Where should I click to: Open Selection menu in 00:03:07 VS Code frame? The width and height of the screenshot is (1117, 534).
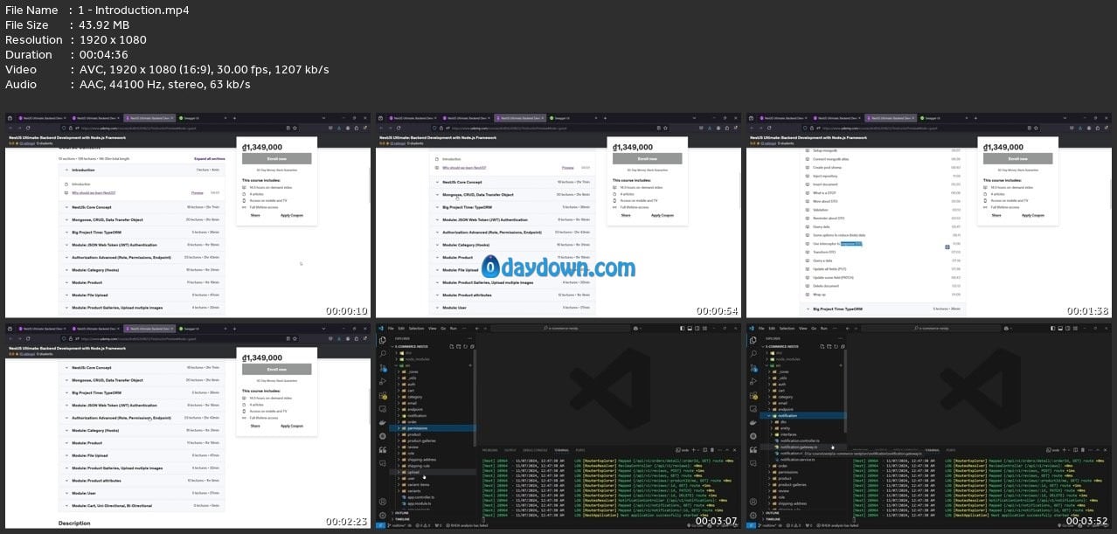pyautogui.click(x=416, y=329)
